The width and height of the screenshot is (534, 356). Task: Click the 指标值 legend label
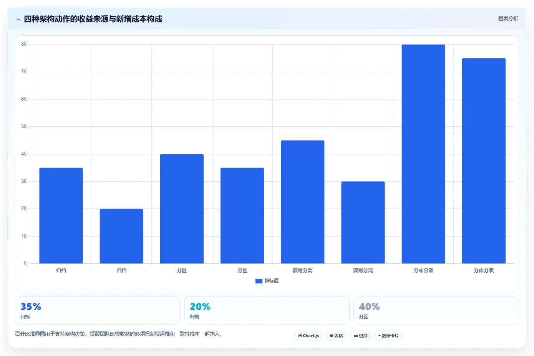(x=272, y=281)
